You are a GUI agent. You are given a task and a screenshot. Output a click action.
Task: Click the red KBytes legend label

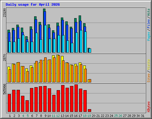click(x=148, y=107)
